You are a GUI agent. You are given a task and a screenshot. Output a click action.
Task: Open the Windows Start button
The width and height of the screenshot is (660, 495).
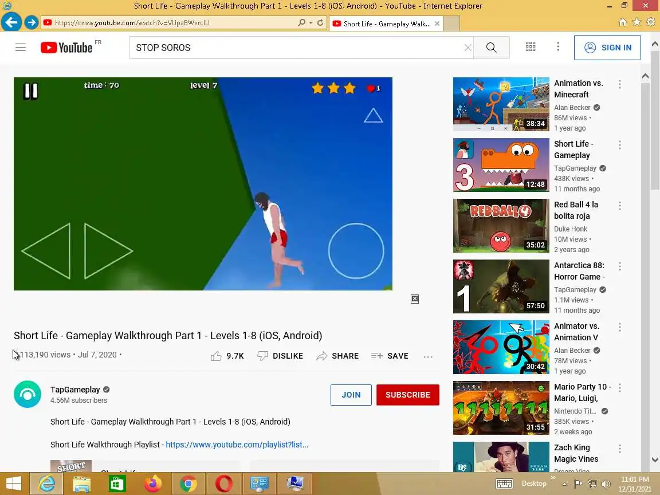[14, 484]
